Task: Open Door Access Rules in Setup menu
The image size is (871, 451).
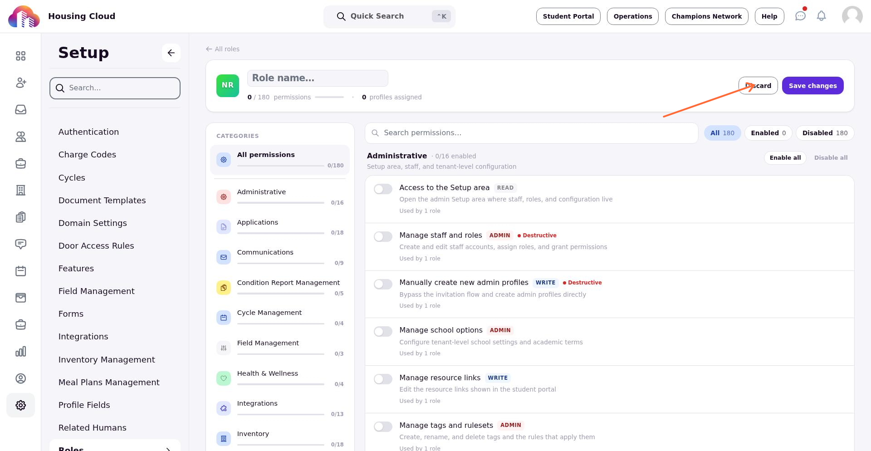Action: pos(96,246)
